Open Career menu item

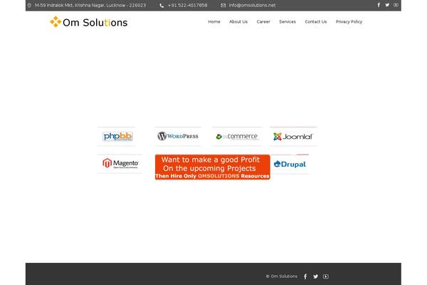(x=263, y=22)
